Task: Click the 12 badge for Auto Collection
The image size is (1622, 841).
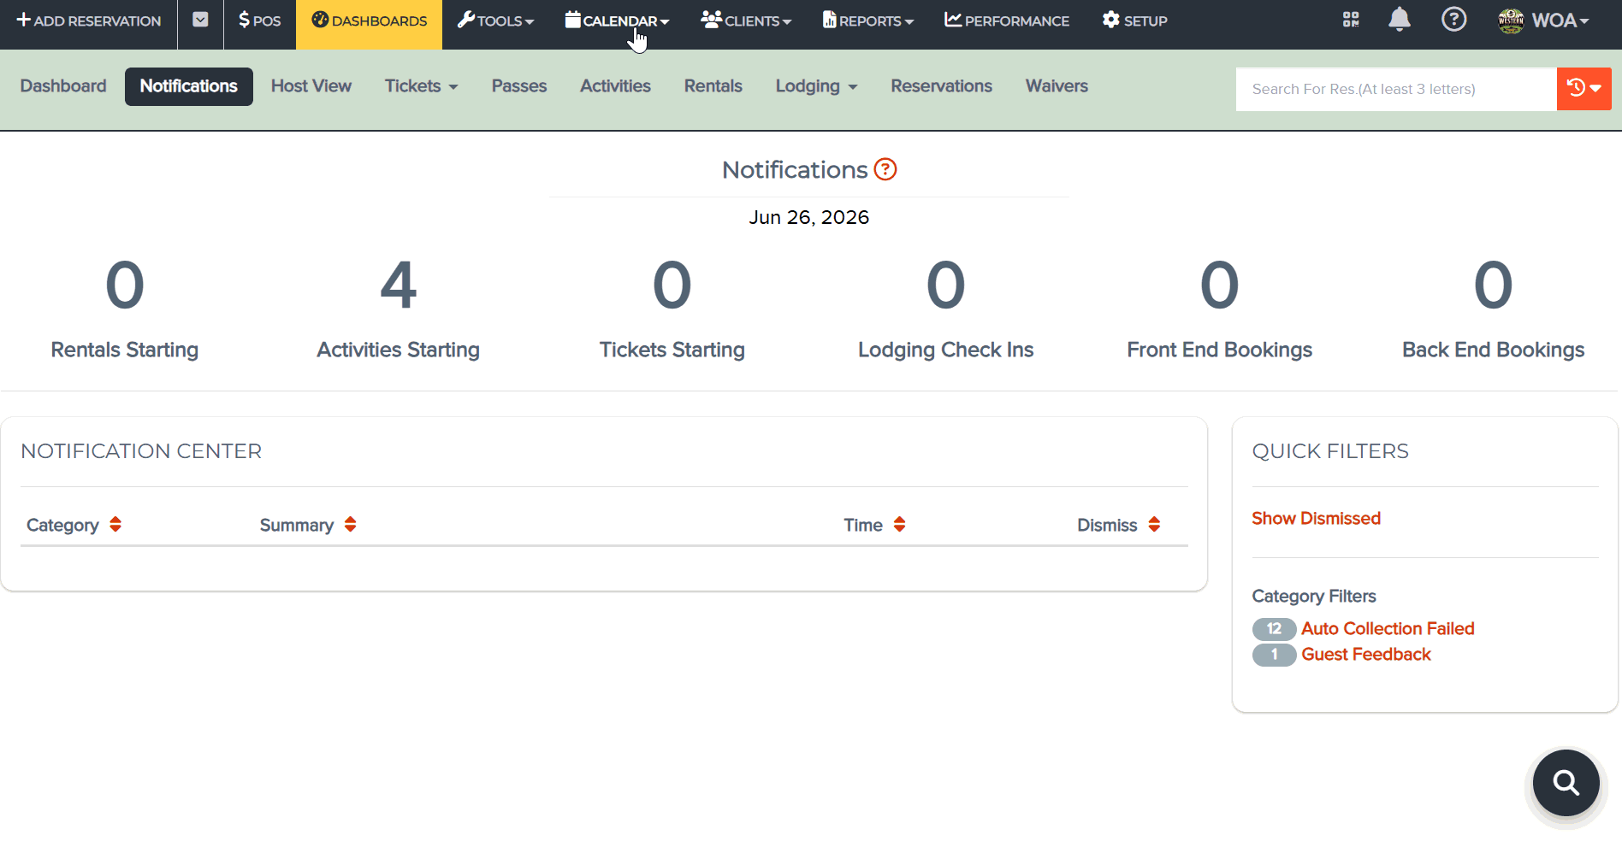Action: (1275, 629)
